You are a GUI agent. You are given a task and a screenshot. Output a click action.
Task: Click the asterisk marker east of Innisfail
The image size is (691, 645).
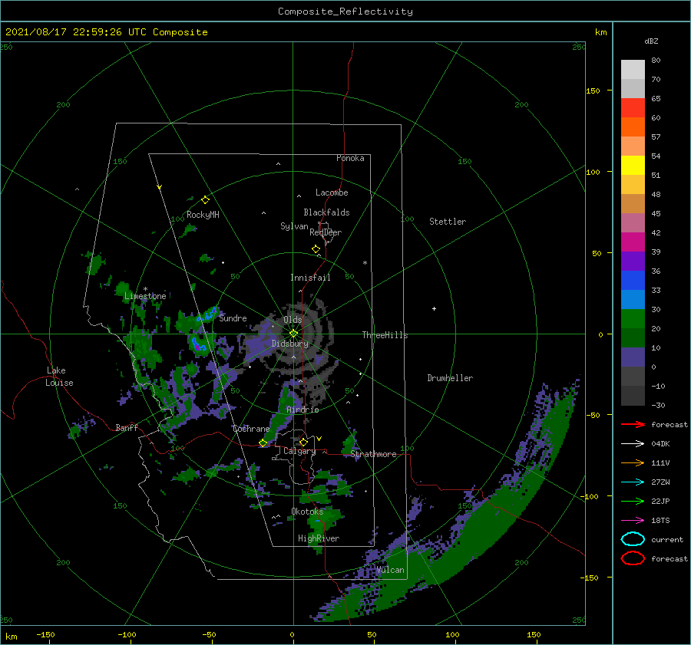365,263
